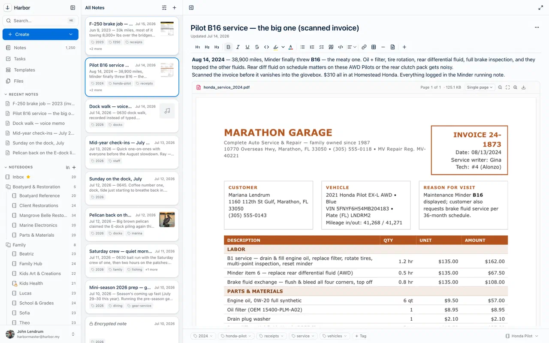Collapse the Family notebook group
Screen dimensions: 549x343
8,245
